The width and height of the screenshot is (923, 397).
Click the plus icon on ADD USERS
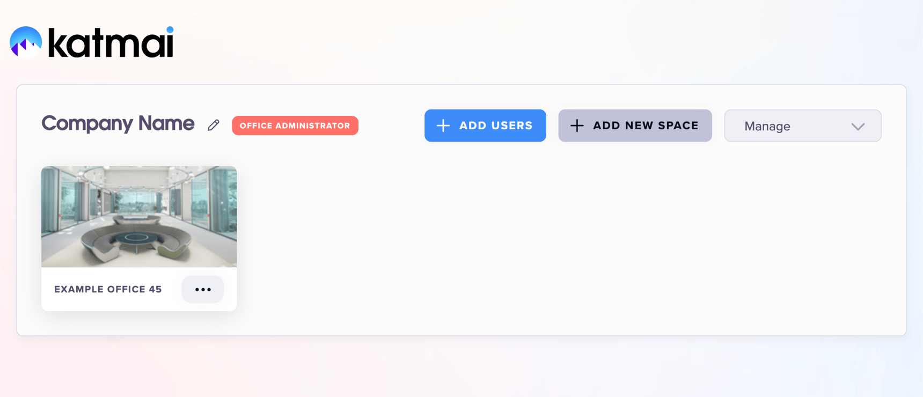point(443,125)
